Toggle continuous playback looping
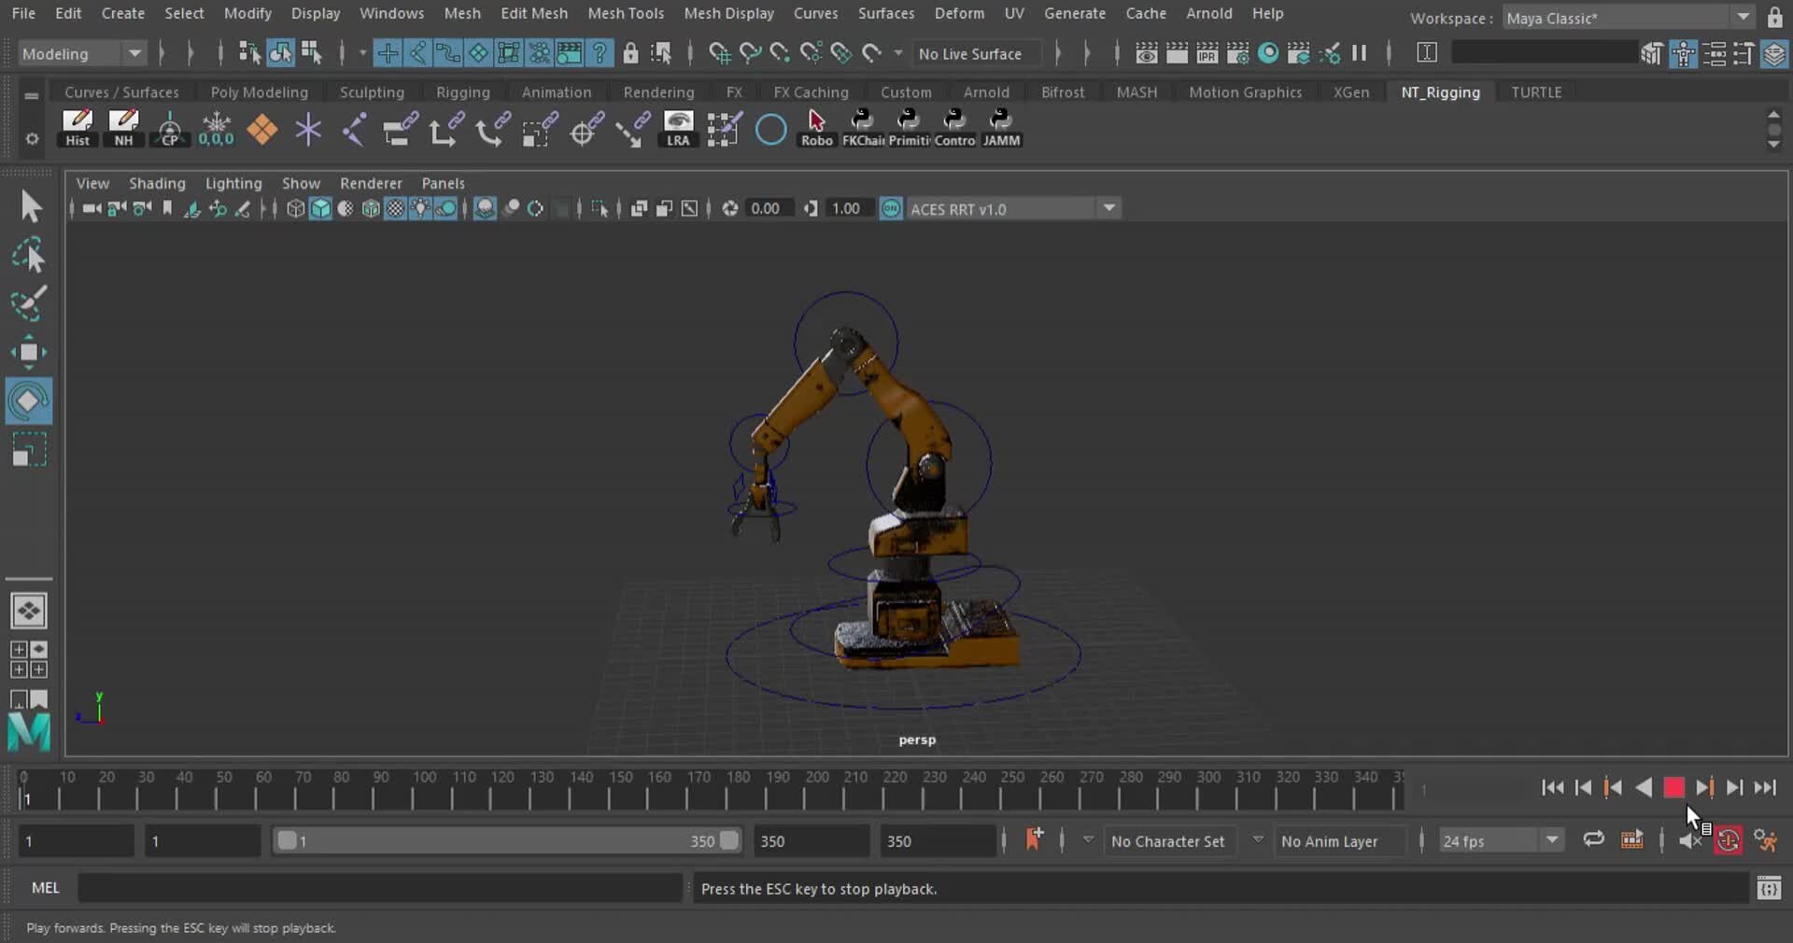This screenshot has height=943, width=1793. tap(1593, 841)
